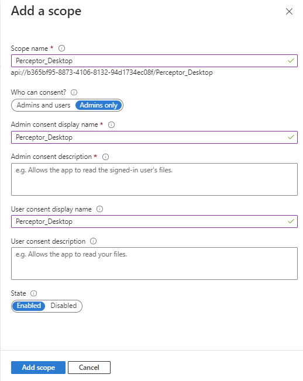Click info icon next to Admin consent description
The image size is (303, 381).
(105, 157)
